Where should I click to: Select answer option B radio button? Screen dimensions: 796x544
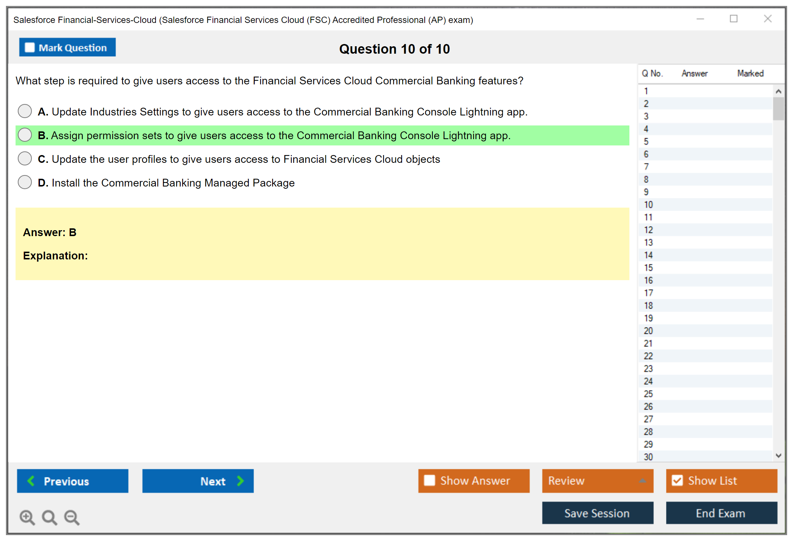25,135
